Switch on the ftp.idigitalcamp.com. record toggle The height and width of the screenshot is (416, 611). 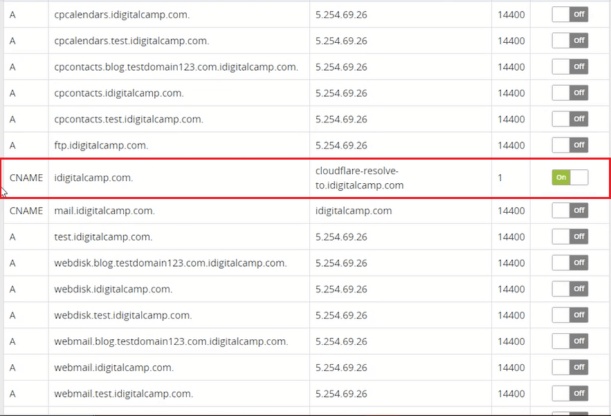569,145
